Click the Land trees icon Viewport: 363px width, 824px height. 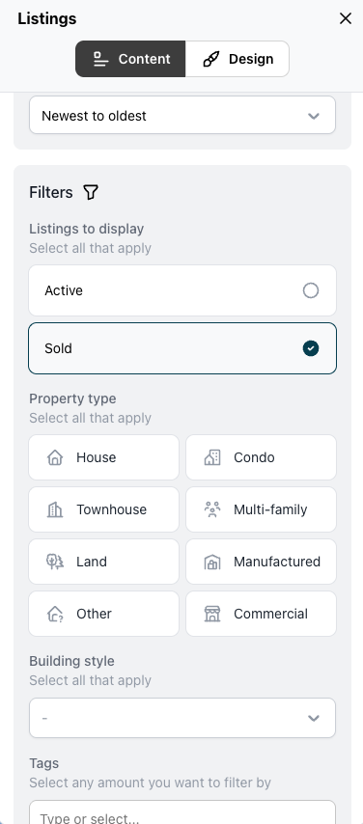(x=55, y=562)
